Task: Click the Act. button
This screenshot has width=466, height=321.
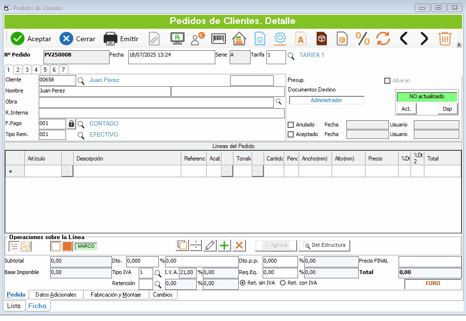Action: pyautogui.click(x=406, y=109)
